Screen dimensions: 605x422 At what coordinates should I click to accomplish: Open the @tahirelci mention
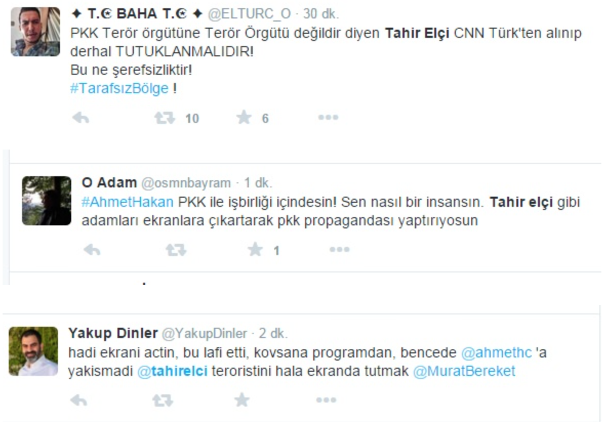[x=172, y=371]
